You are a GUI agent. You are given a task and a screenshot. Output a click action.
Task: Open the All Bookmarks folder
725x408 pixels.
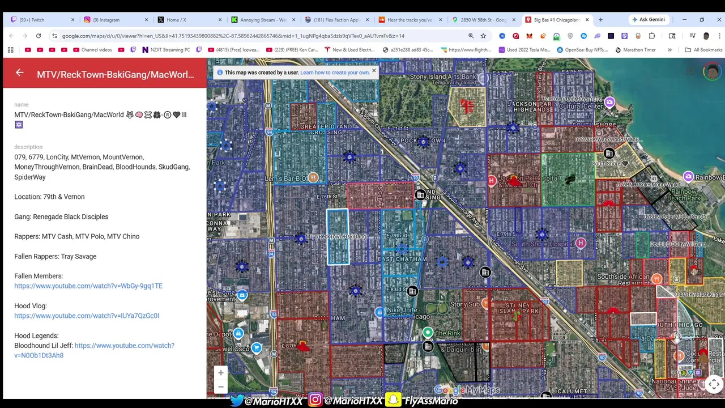coord(703,50)
